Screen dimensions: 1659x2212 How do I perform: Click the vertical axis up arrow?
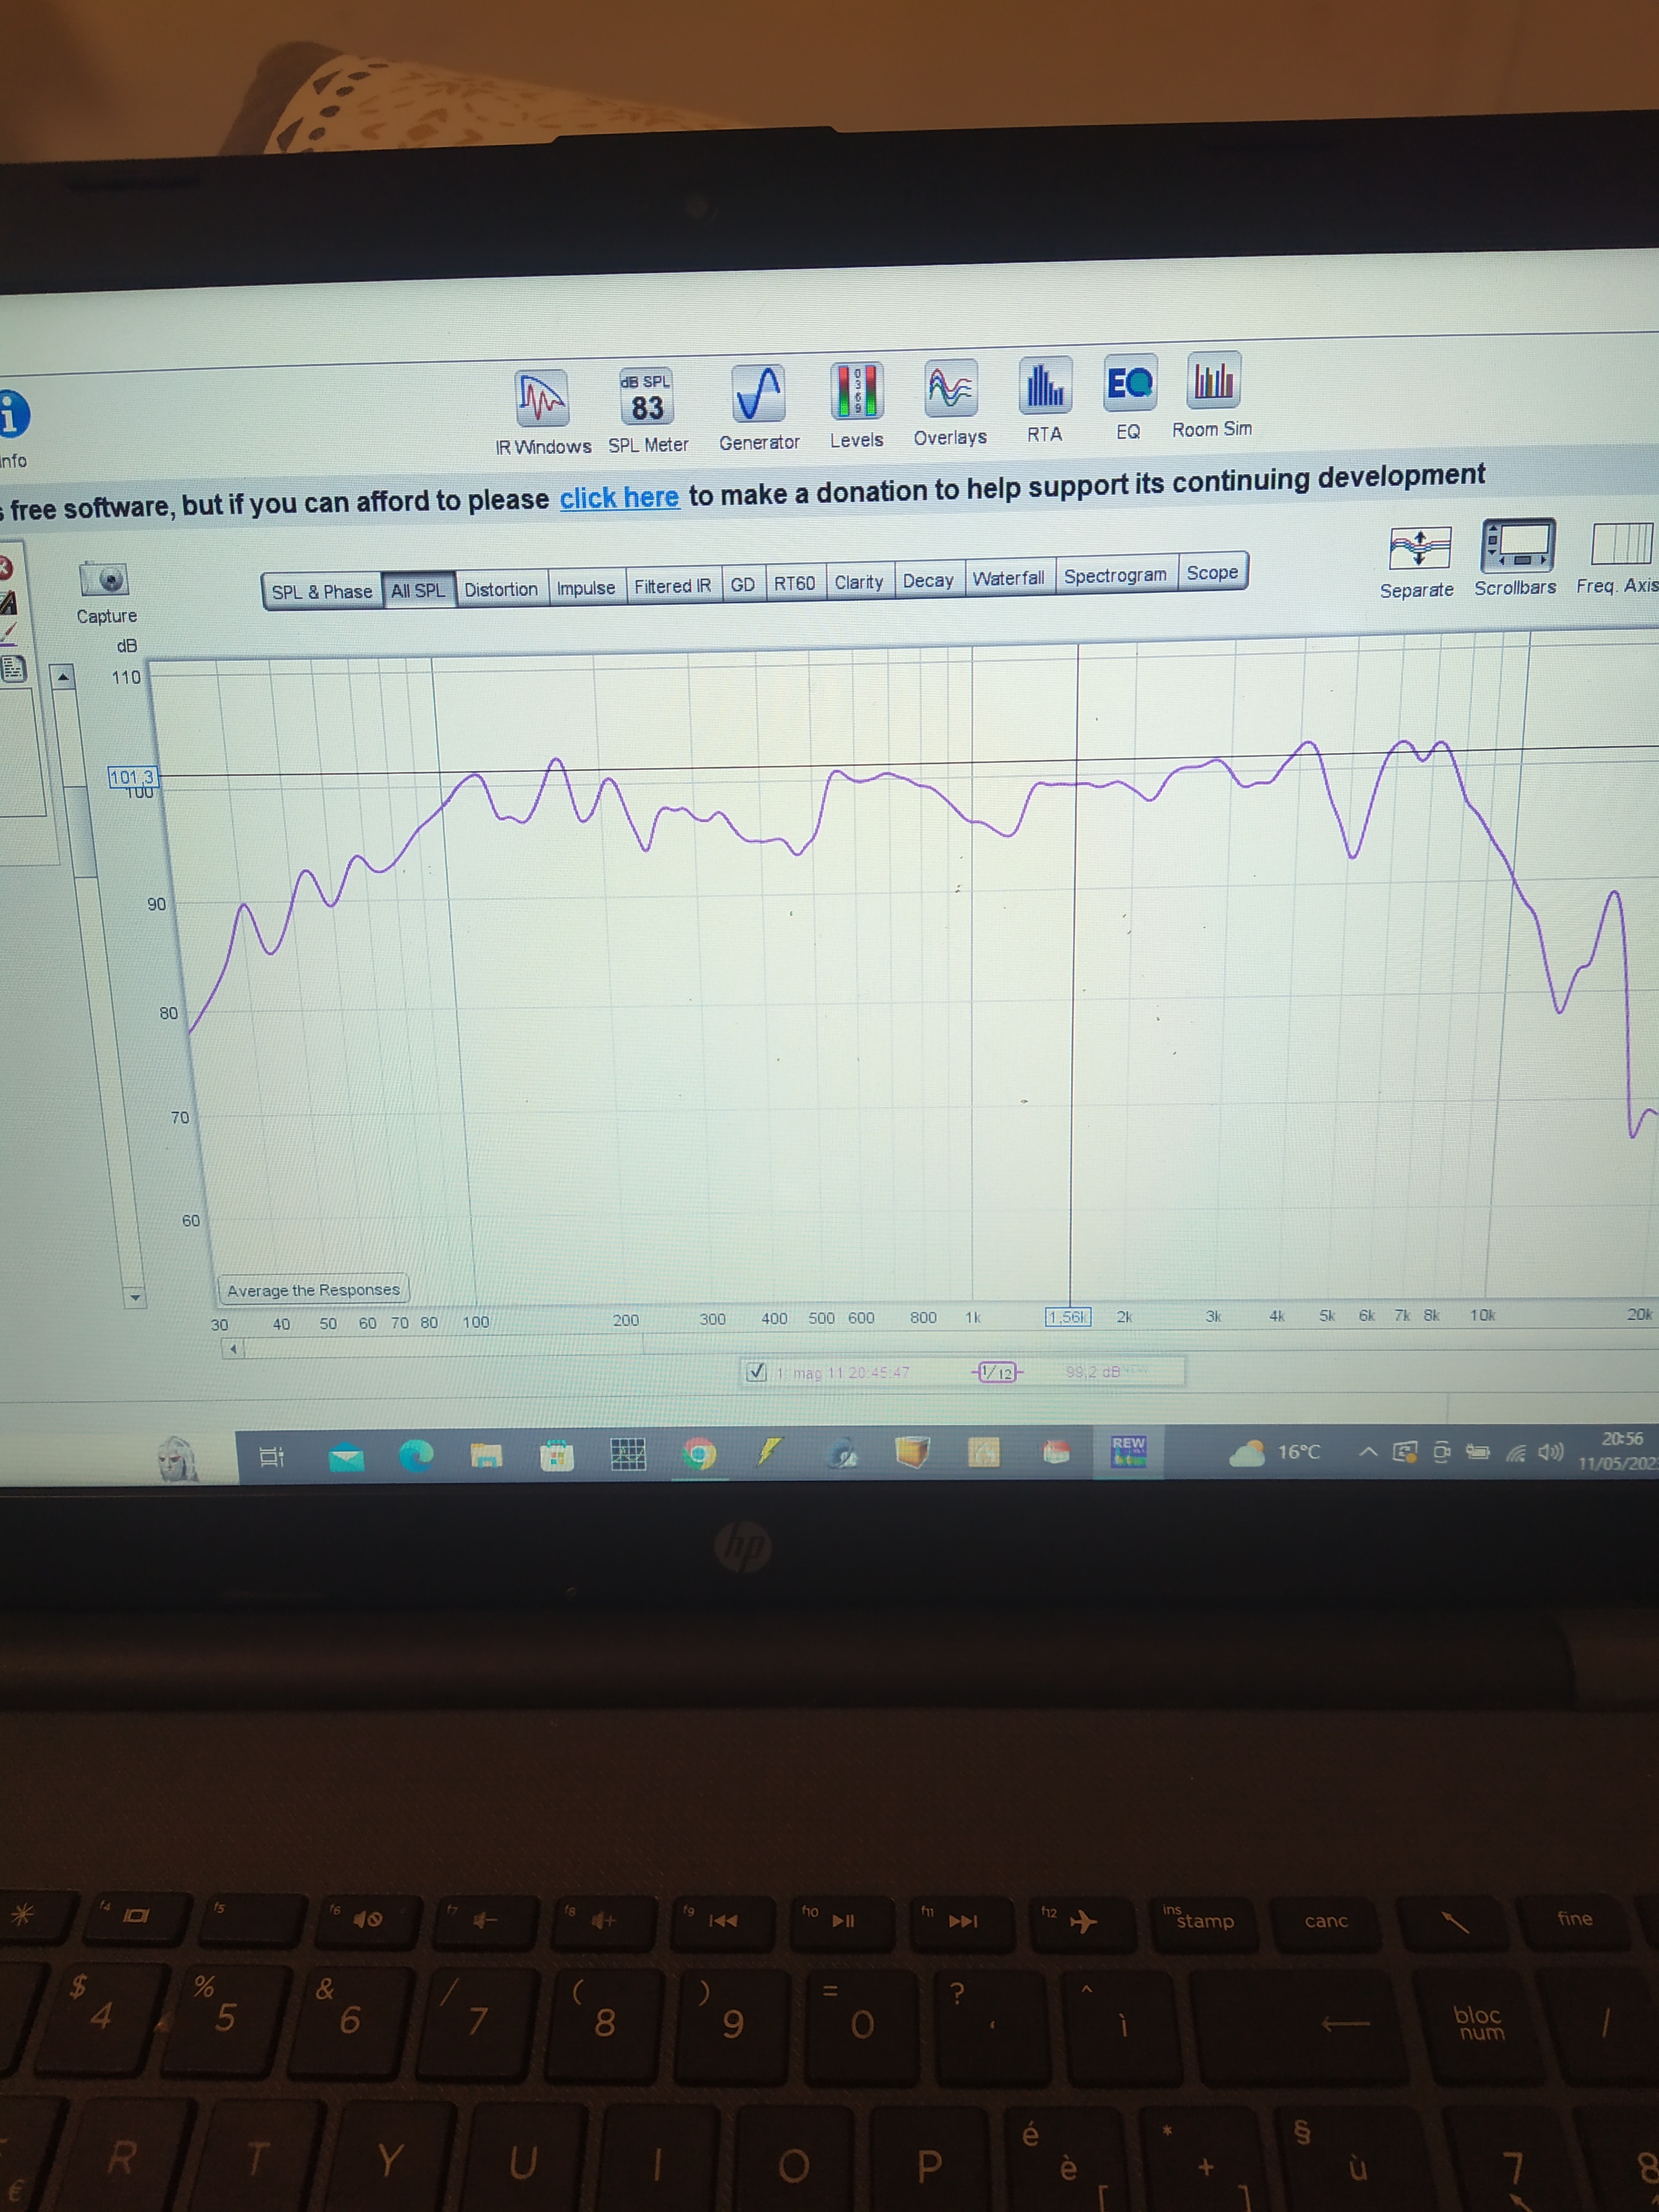63,677
